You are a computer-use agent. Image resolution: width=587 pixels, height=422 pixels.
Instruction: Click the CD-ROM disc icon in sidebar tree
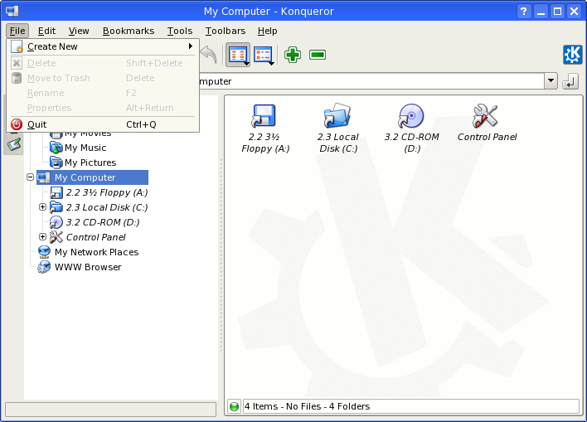click(56, 222)
